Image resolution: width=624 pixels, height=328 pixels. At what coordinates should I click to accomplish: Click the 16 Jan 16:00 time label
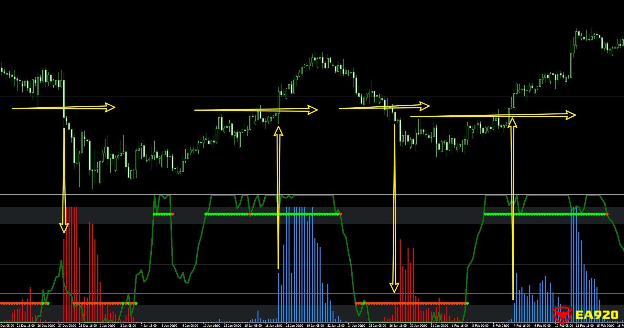[274, 325]
